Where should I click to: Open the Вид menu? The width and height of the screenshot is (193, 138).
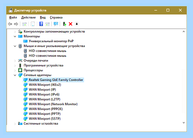coord(43,17)
